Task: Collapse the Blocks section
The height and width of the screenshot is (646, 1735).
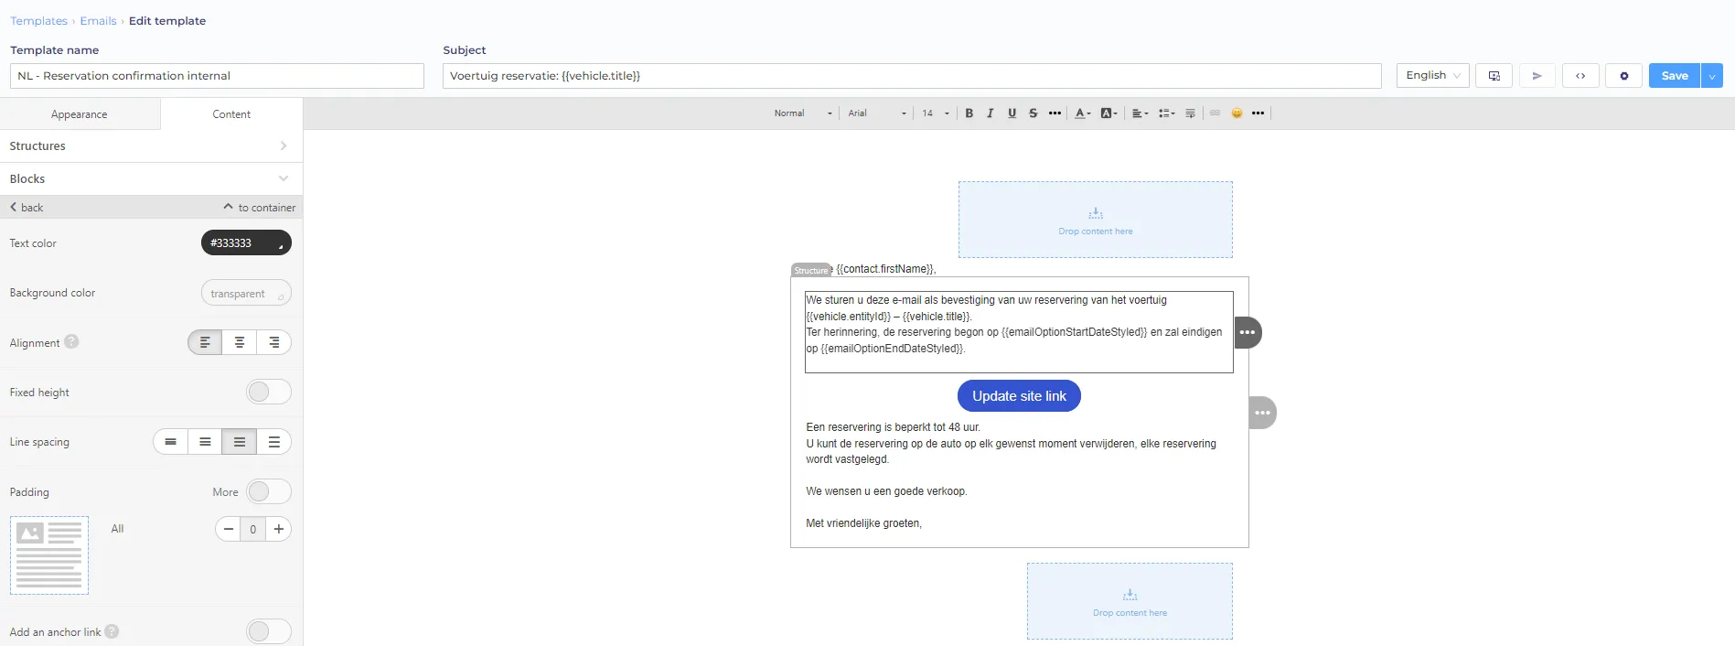Action: coord(151,179)
